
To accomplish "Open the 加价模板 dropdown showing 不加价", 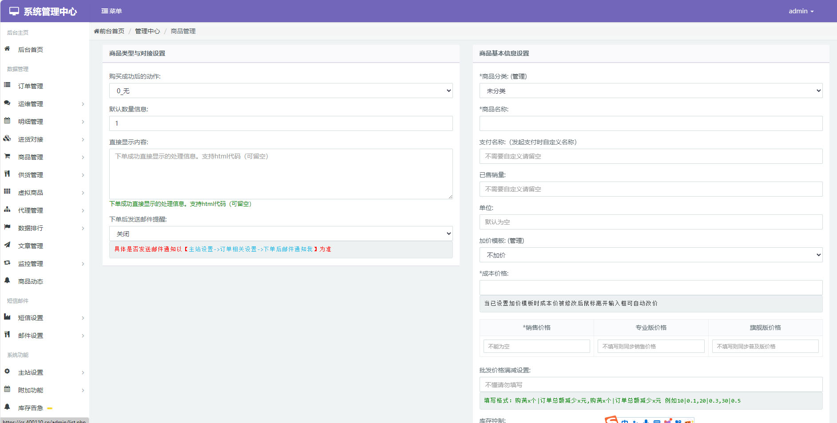I will [651, 255].
